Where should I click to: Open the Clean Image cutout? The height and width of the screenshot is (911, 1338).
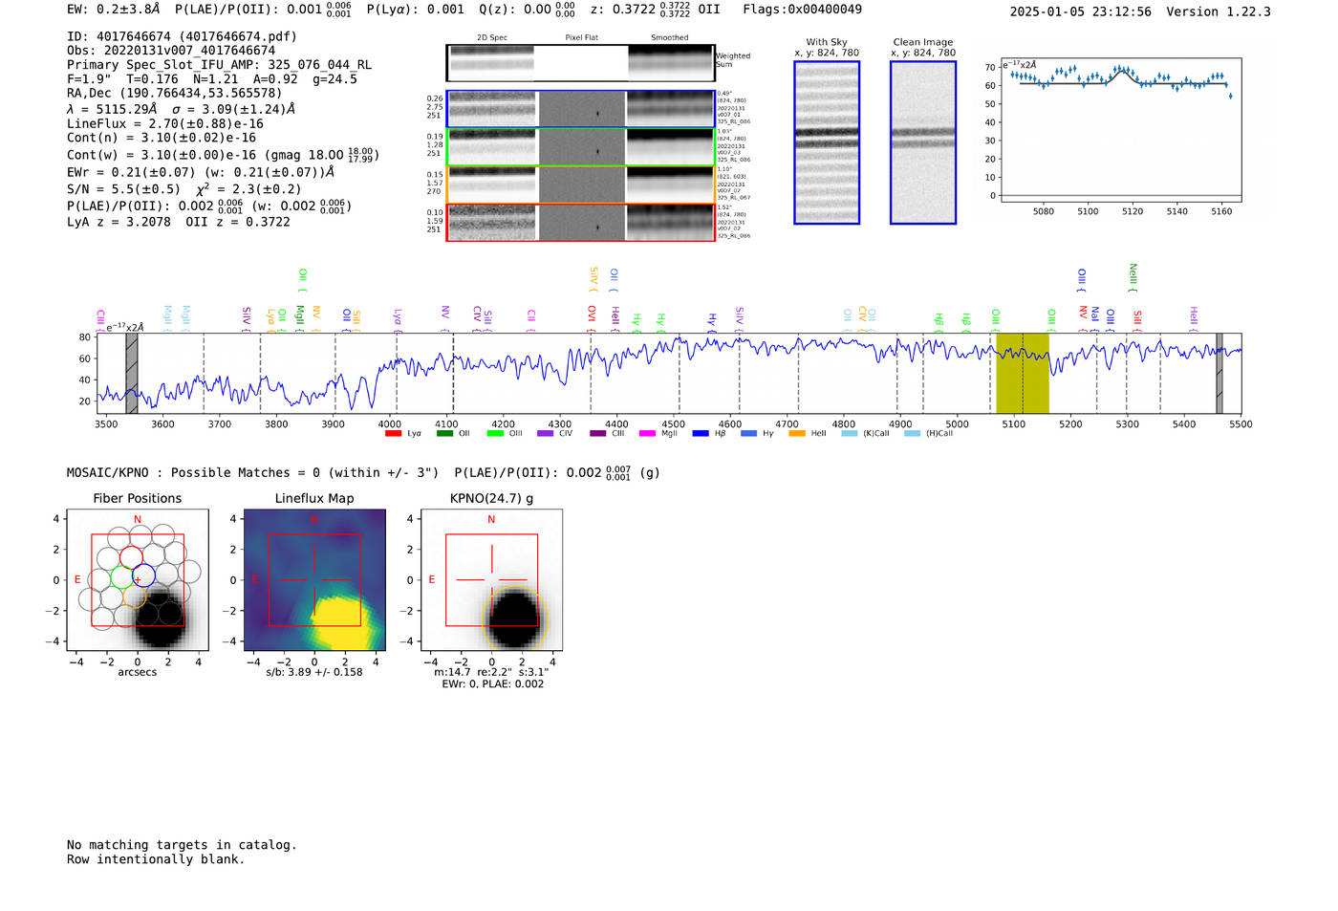point(923,143)
